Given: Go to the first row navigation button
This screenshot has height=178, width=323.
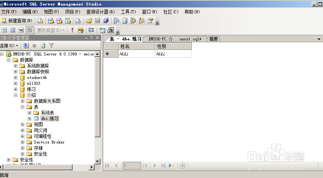Looking at the screenshot, I should pyautogui.click(x=107, y=166).
